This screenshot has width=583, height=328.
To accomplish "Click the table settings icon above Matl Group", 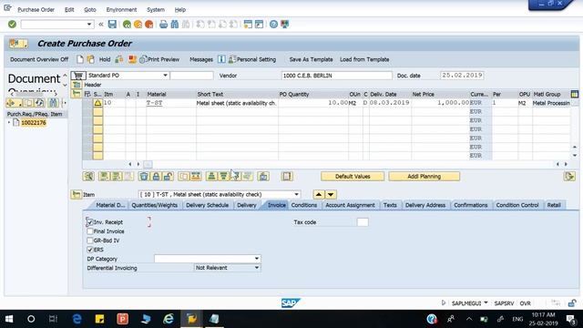I will point(575,94).
